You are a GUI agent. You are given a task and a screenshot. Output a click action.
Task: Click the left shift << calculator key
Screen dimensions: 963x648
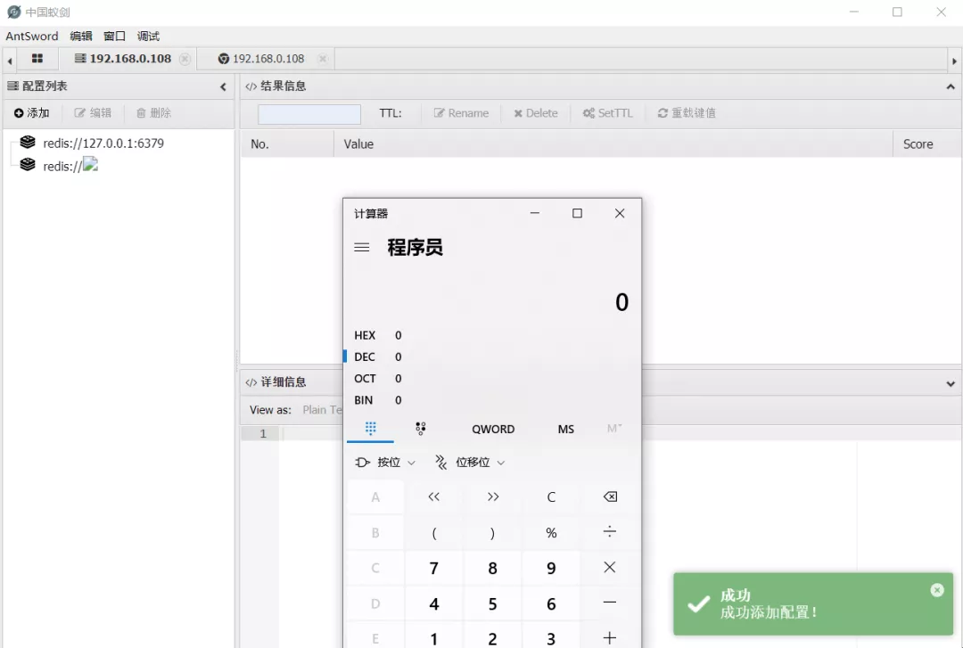click(x=433, y=496)
